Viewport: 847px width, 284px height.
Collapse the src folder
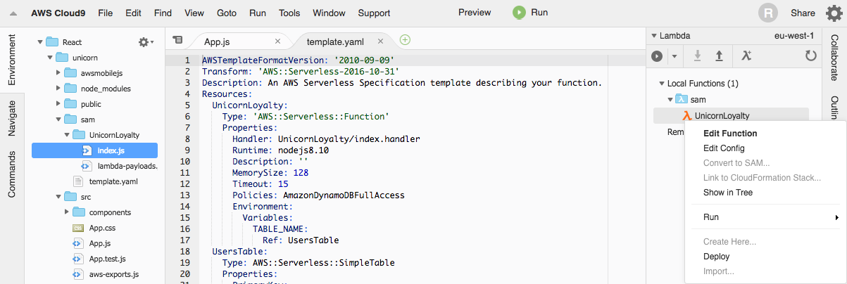[x=58, y=197]
